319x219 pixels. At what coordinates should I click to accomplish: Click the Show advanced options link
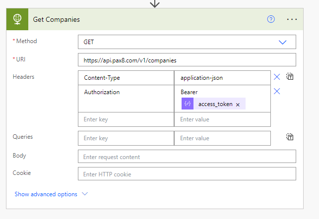pyautogui.click(x=46, y=194)
